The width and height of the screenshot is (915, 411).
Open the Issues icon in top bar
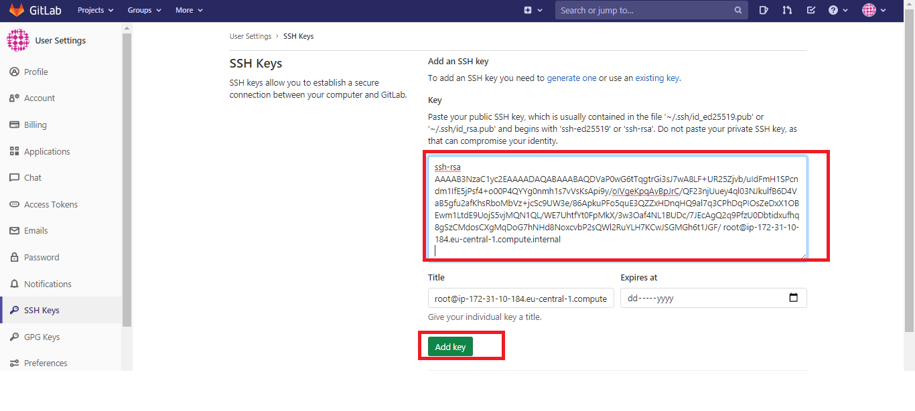point(764,10)
